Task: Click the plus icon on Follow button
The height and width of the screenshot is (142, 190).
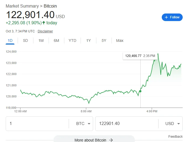Action: pos(166,17)
